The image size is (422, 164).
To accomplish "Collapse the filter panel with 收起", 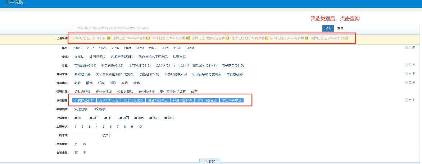I will 210,161.
